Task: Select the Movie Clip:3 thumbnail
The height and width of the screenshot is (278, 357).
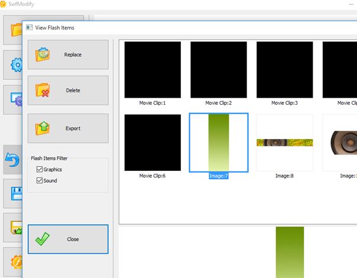Action: click(x=285, y=70)
